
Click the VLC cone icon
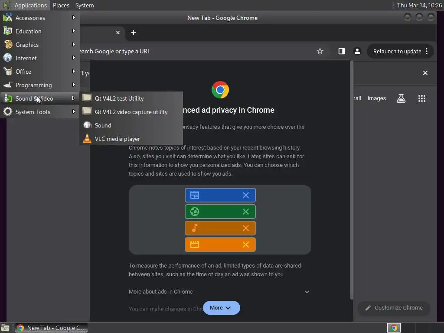[x=87, y=138]
